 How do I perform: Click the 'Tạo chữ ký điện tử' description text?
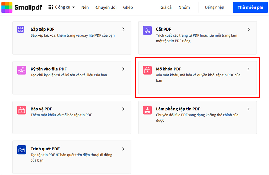pyautogui.click(x=69, y=75)
